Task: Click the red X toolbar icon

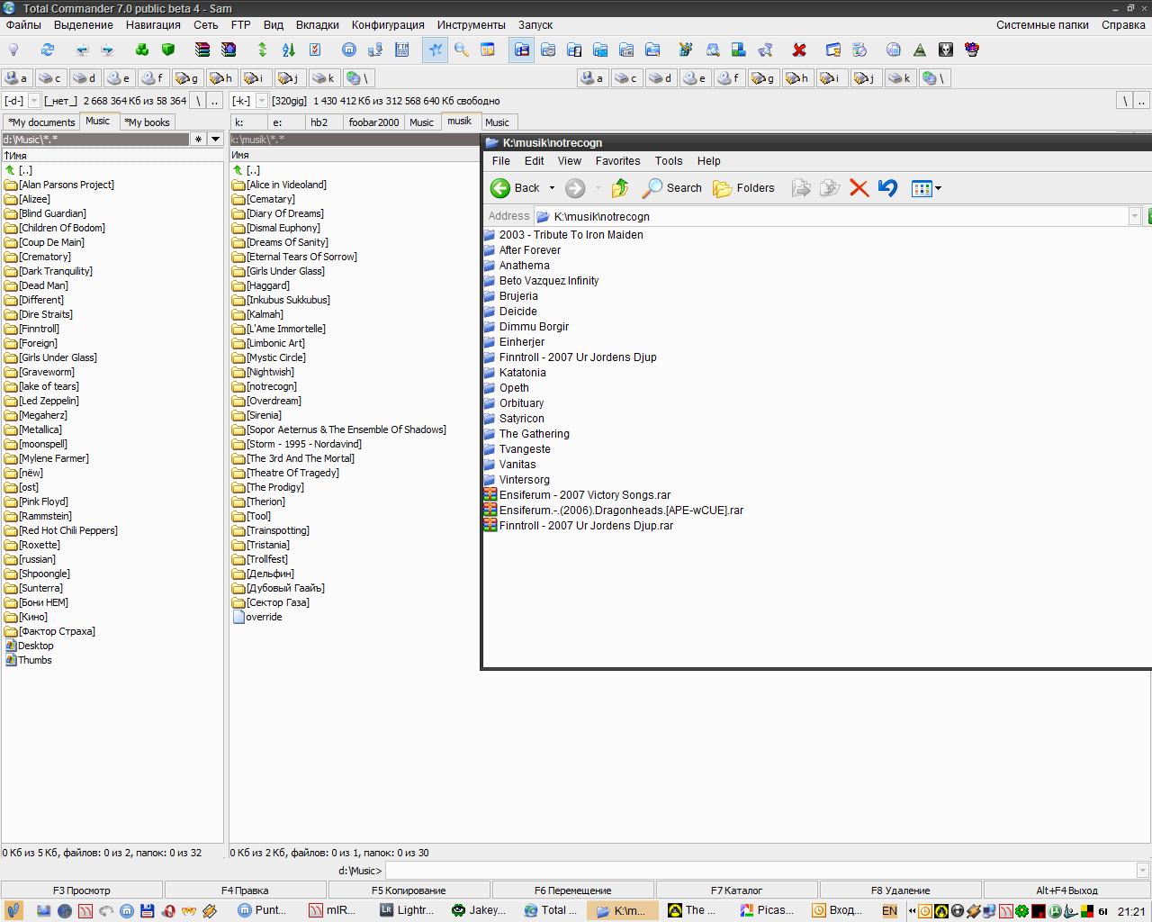Action: (799, 50)
